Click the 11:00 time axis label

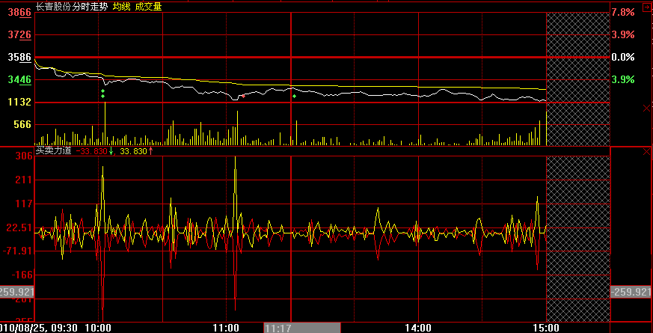(x=226, y=328)
